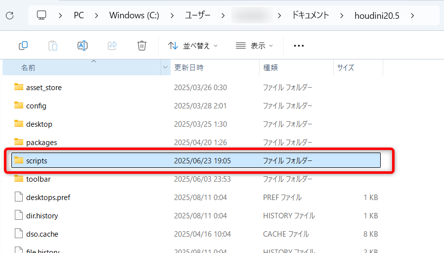Select the asset_store folder name

[44, 88]
